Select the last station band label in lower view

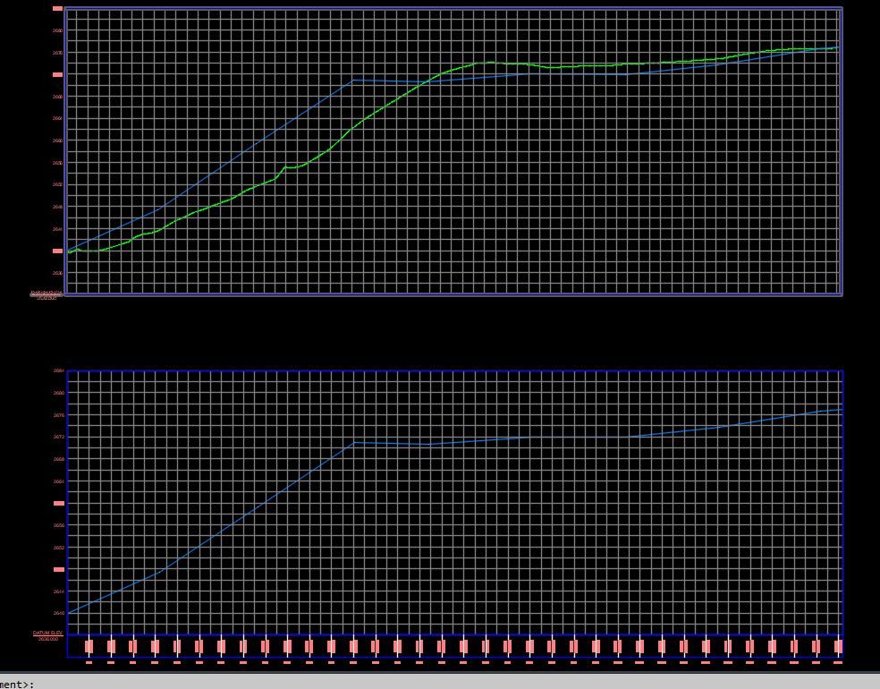point(838,646)
